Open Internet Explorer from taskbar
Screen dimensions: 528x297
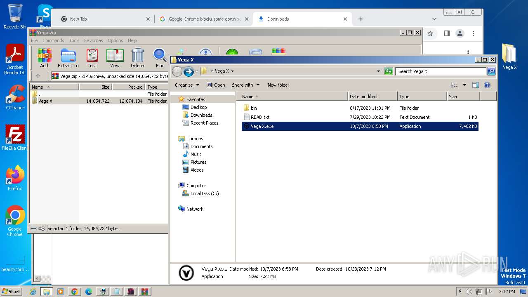click(33, 292)
